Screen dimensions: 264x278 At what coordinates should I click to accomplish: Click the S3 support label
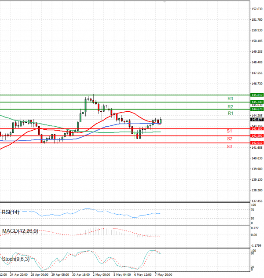[x=229, y=146]
